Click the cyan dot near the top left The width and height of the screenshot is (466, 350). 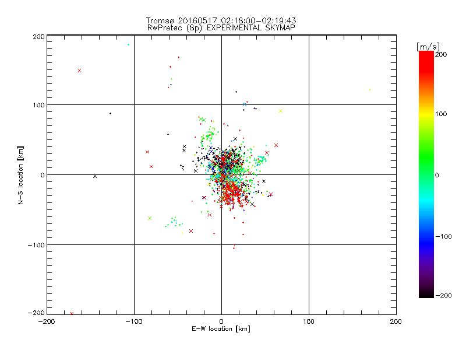(x=128, y=45)
